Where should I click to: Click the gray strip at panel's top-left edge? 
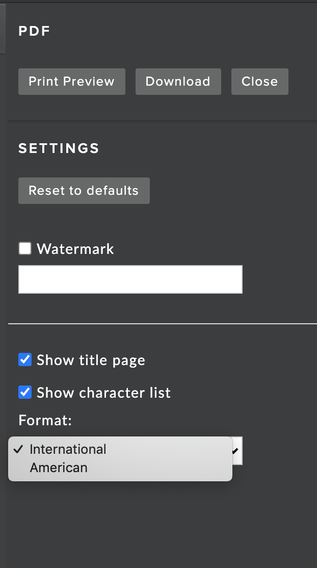3,28
